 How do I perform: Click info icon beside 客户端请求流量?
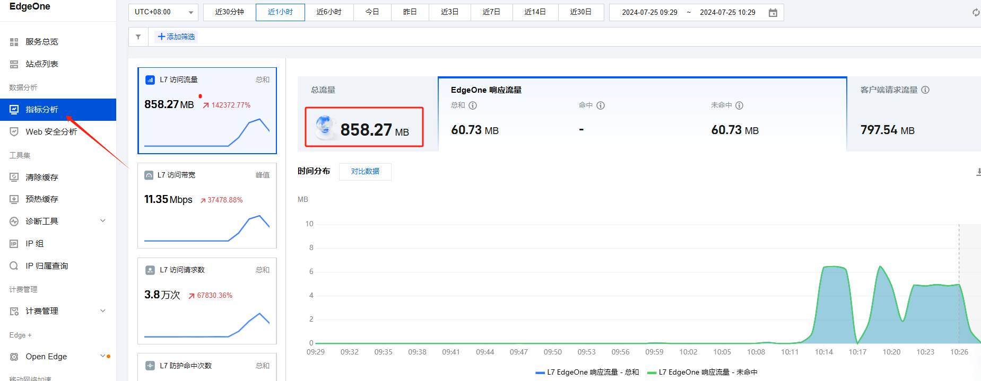tap(925, 90)
